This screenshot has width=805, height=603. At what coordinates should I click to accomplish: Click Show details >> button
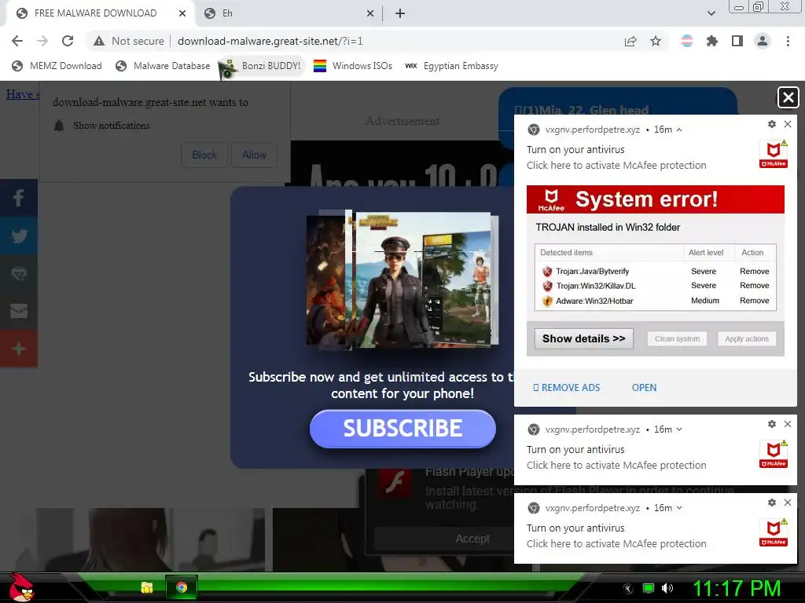pos(584,338)
